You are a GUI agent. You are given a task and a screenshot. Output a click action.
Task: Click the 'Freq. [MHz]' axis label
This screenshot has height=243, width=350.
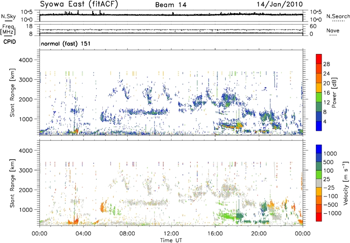coord(8,29)
